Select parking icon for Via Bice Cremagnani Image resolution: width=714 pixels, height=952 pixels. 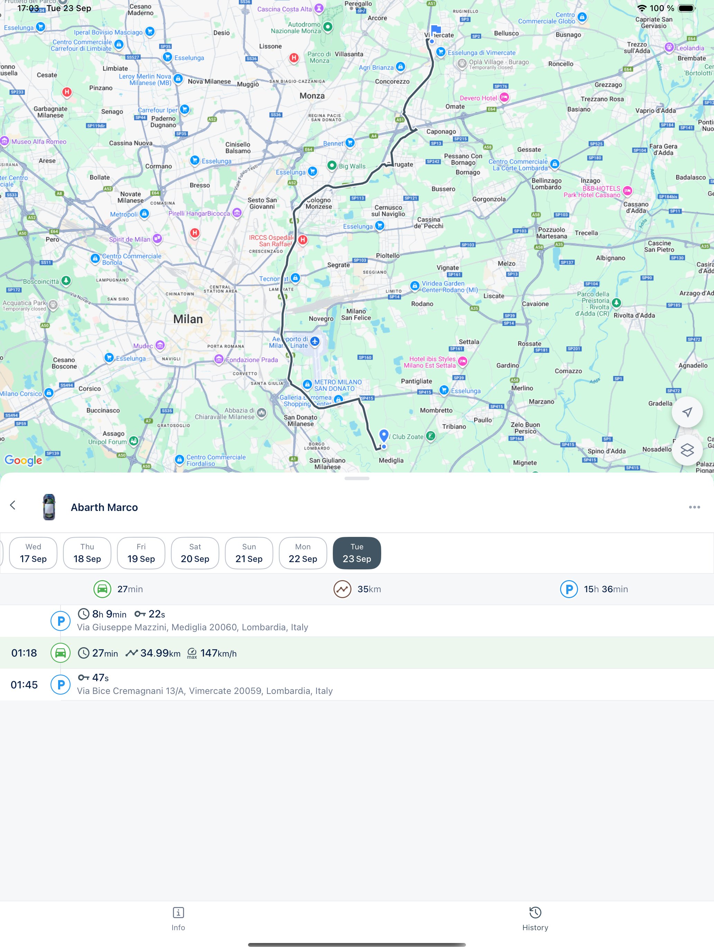(61, 684)
